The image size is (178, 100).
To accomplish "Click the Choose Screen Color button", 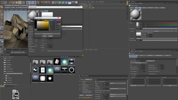I will pyautogui.click(x=48, y=34).
